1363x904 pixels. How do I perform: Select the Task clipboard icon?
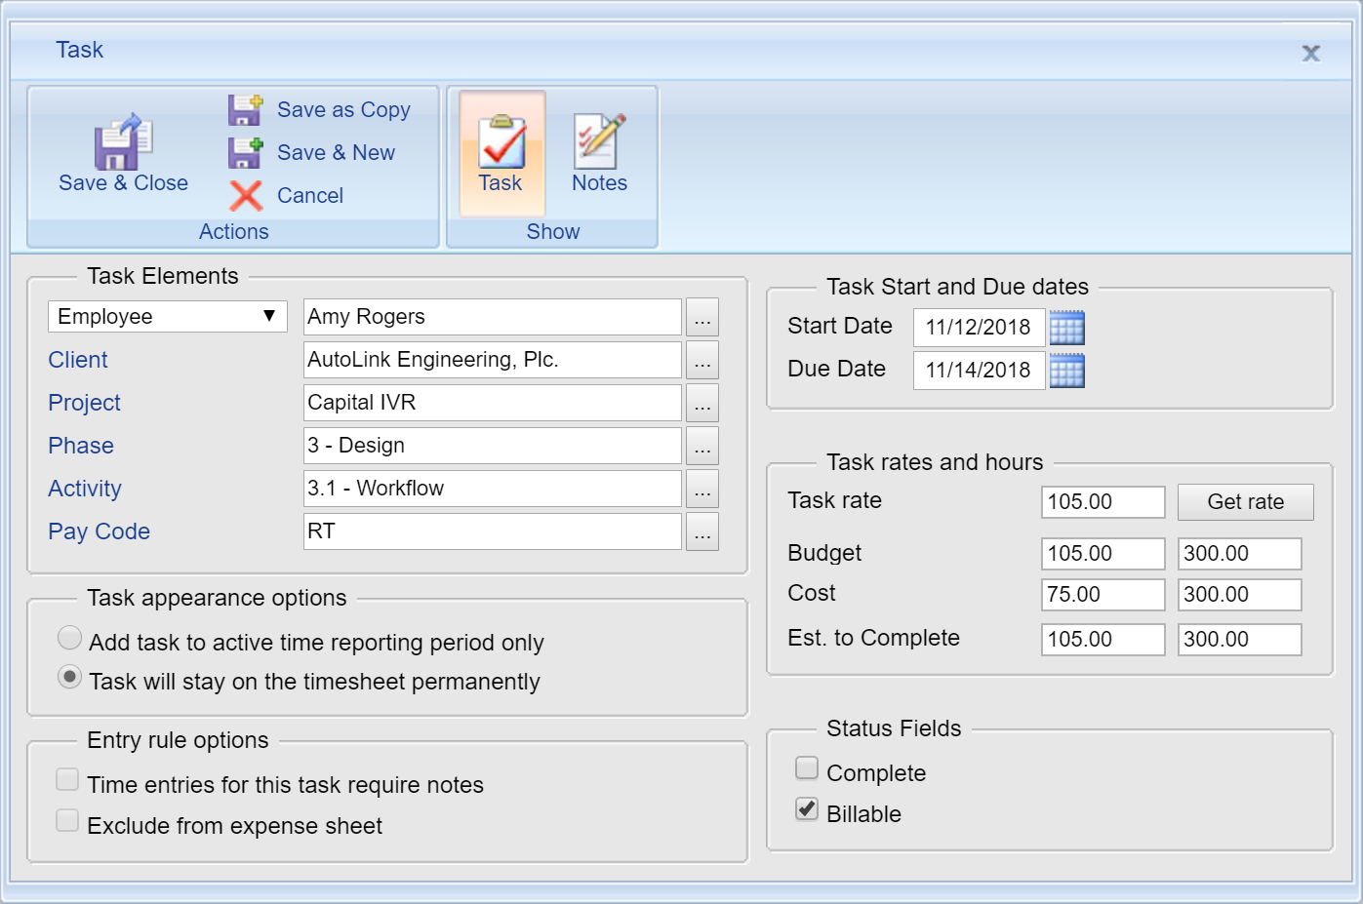click(x=501, y=142)
